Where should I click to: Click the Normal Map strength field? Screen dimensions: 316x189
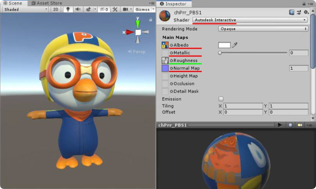tap(299, 68)
